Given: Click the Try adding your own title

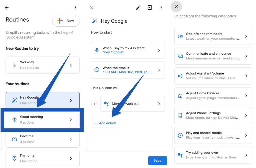Looking at the screenshot, I should point(202,153).
